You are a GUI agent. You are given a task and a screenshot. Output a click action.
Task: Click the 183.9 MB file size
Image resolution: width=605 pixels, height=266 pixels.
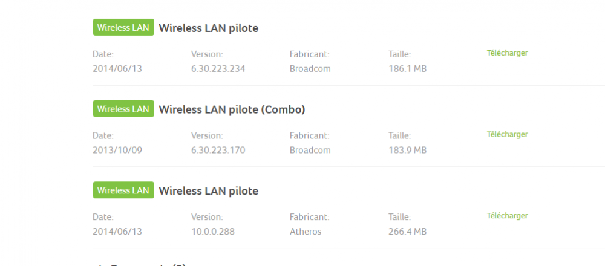click(407, 150)
